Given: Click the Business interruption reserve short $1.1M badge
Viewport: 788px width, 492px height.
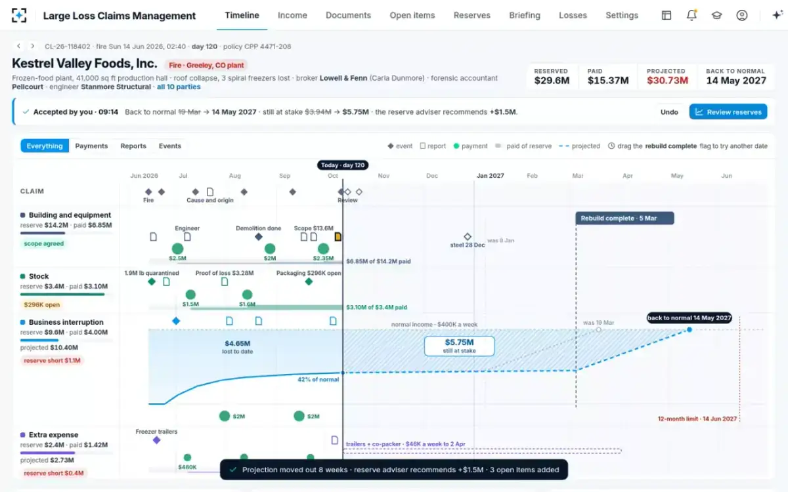Looking at the screenshot, I should (52, 360).
